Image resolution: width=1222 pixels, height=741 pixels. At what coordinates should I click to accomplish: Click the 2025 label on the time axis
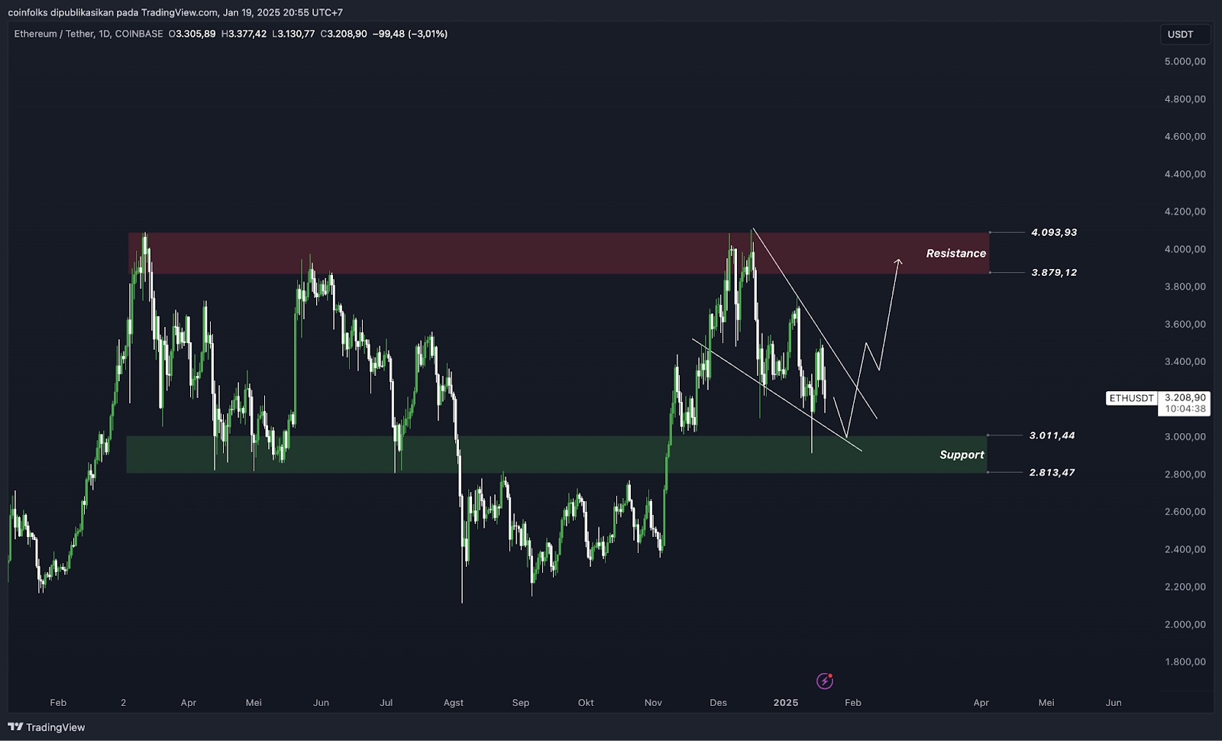coord(786,702)
